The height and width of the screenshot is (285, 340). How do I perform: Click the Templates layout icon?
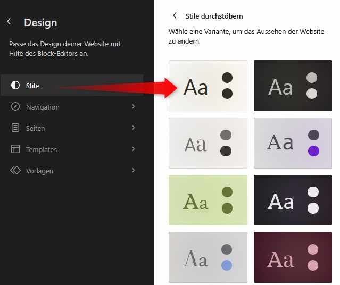click(x=15, y=149)
